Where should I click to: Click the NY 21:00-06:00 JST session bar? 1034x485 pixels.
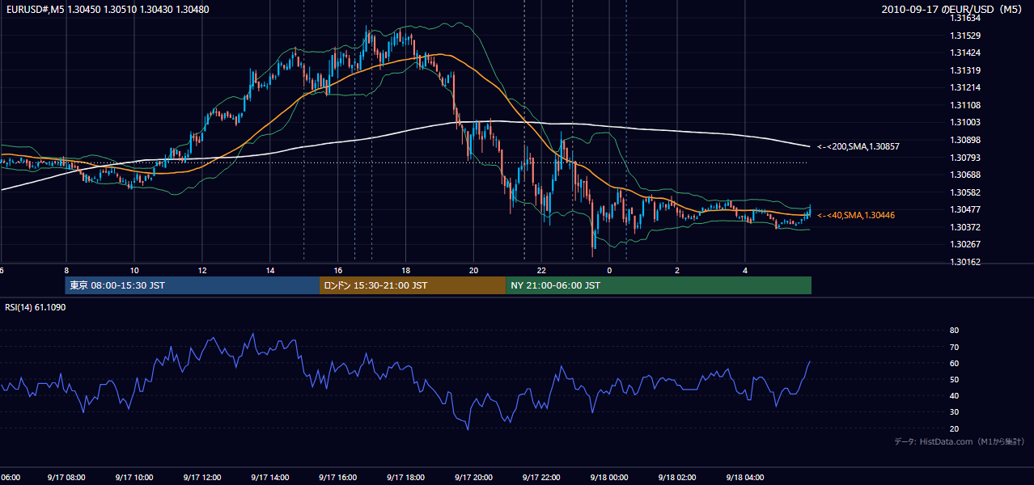tap(659, 285)
